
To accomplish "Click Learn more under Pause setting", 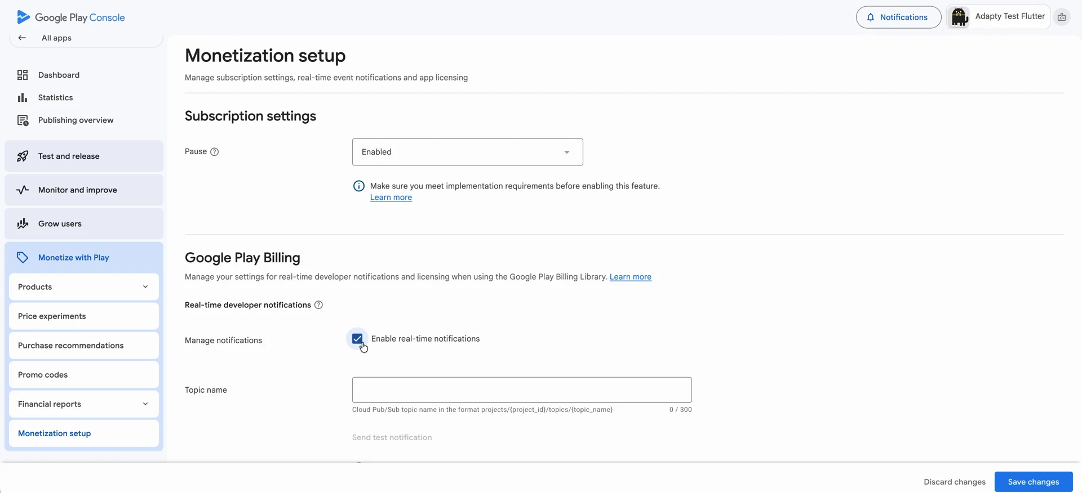I will pos(391,198).
